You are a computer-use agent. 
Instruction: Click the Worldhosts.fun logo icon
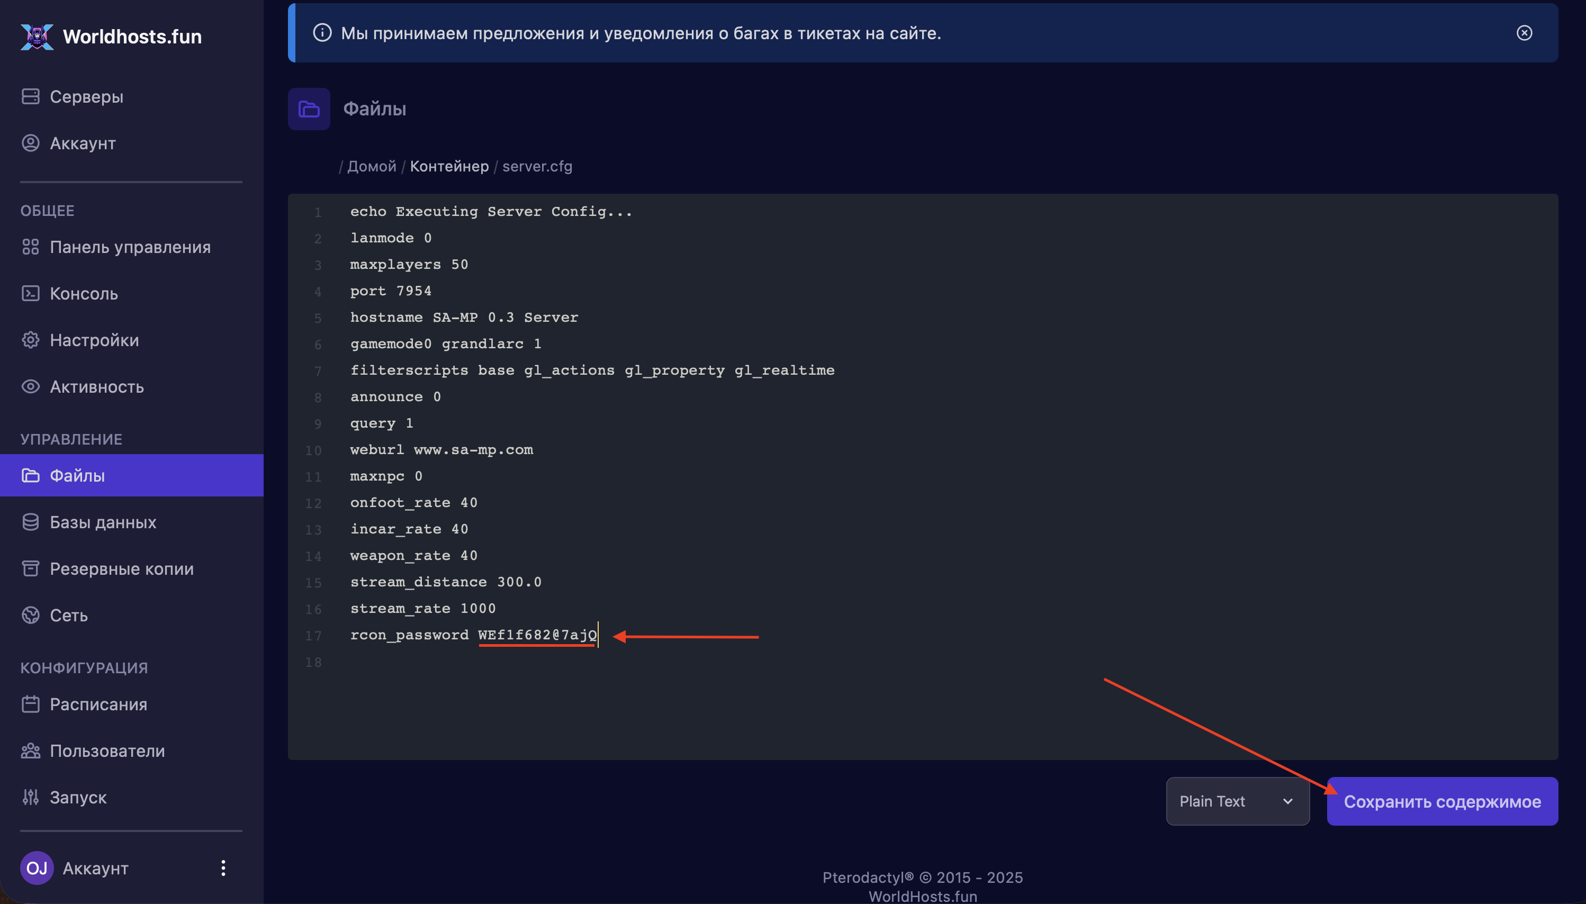(37, 37)
